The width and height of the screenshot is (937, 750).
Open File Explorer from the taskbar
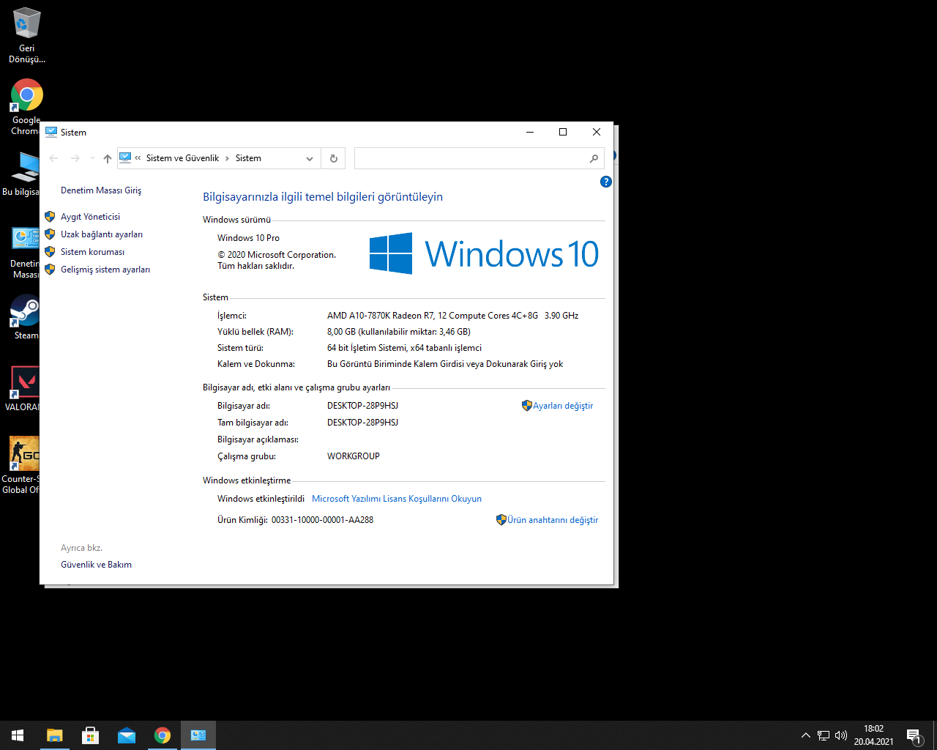click(55, 735)
